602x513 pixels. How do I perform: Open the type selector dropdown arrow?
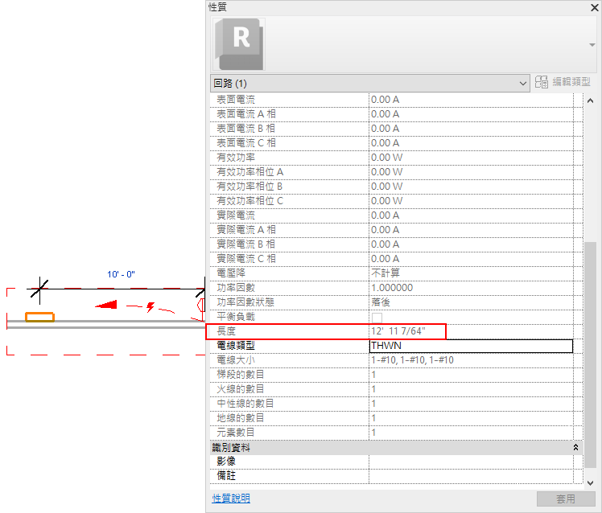click(x=592, y=45)
